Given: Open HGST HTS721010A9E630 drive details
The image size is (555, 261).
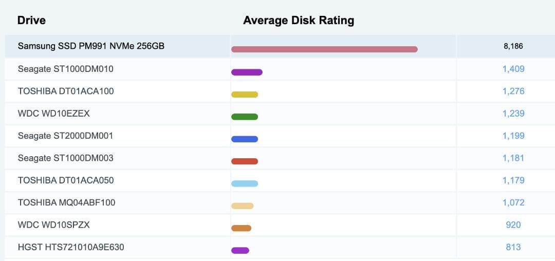Looking at the screenshot, I should pyautogui.click(x=71, y=248).
